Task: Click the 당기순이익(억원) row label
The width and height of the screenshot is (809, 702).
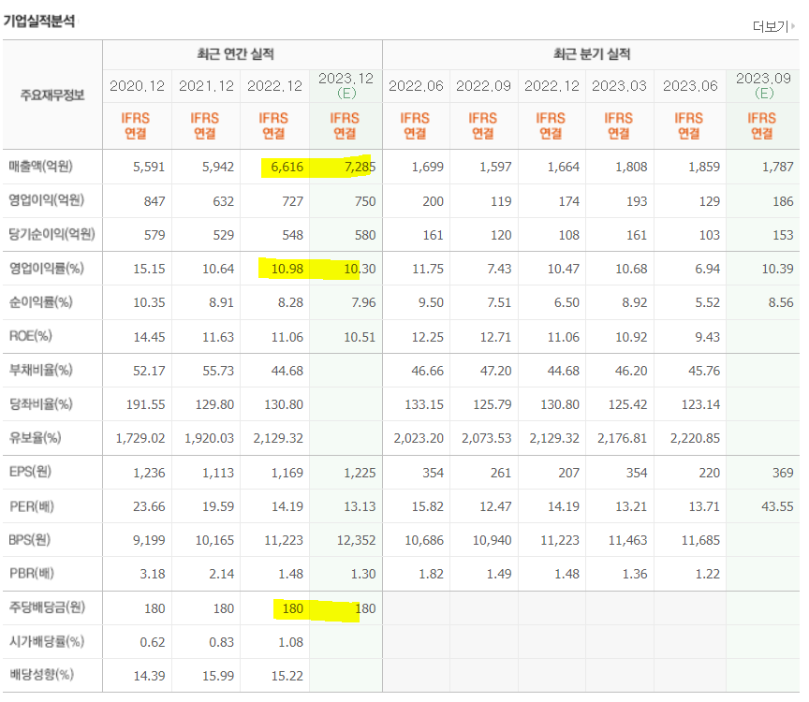Action: (x=51, y=234)
